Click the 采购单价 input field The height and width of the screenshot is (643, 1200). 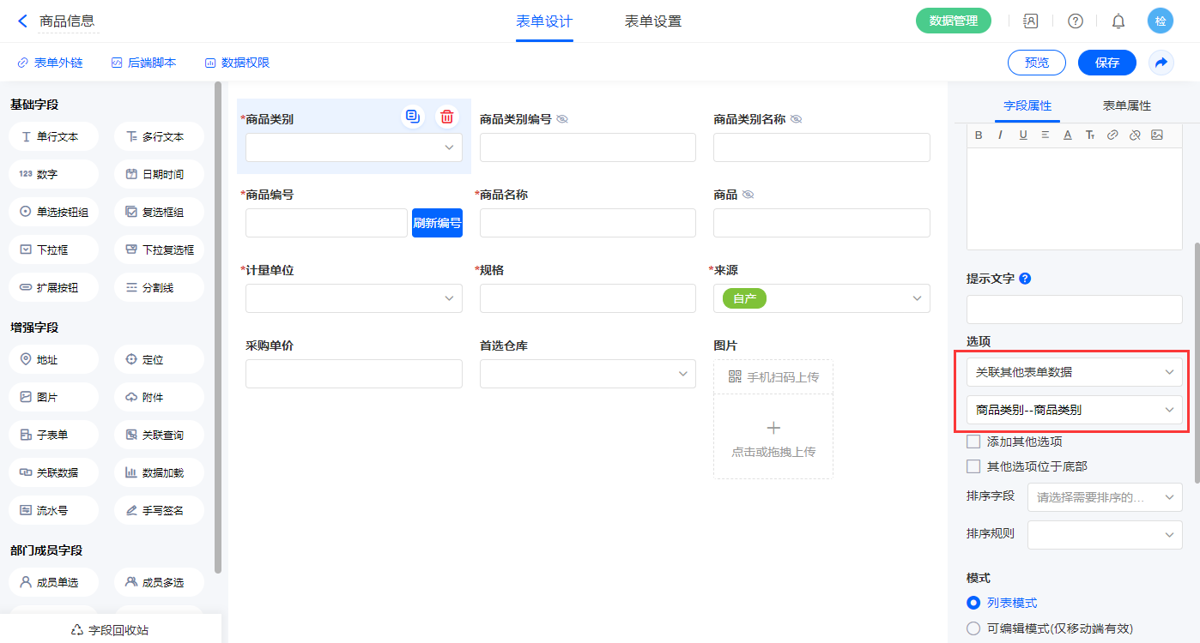tap(354, 374)
